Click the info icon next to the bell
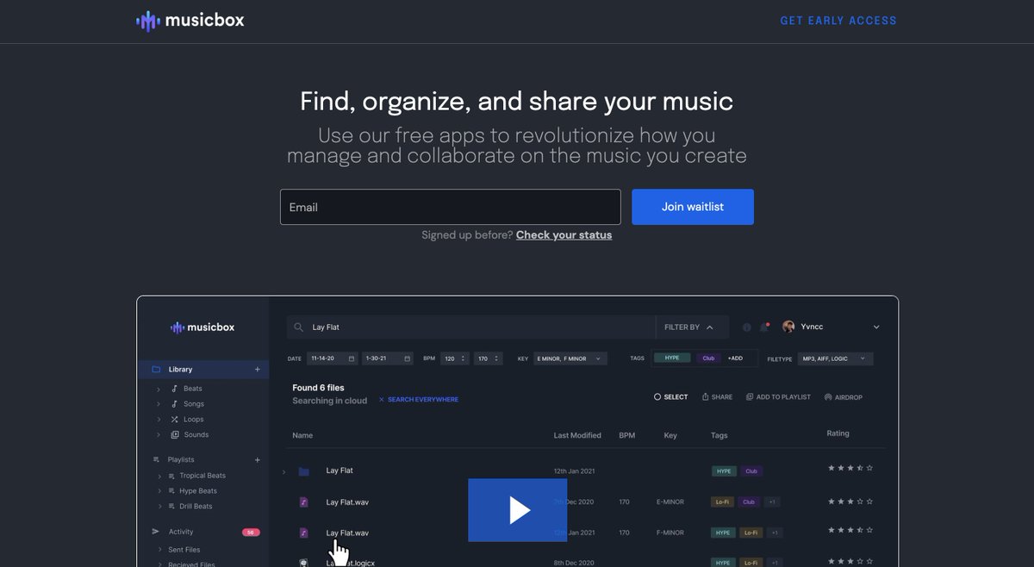Viewport: 1034px width, 567px height. (x=746, y=327)
